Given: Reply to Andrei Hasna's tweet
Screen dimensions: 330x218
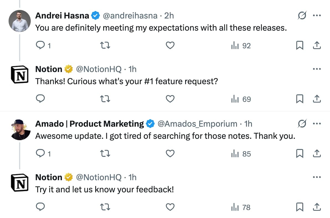Looking at the screenshot, I should click(x=40, y=45).
